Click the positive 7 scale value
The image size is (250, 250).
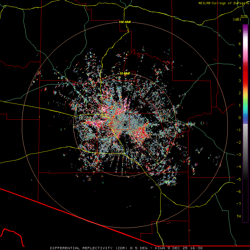[x=240, y=31]
